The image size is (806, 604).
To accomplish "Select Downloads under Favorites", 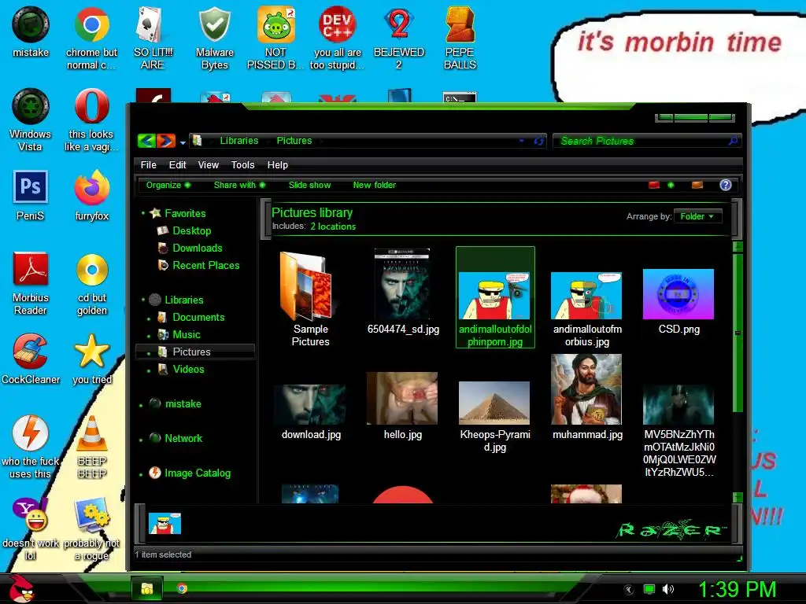I will click(198, 248).
